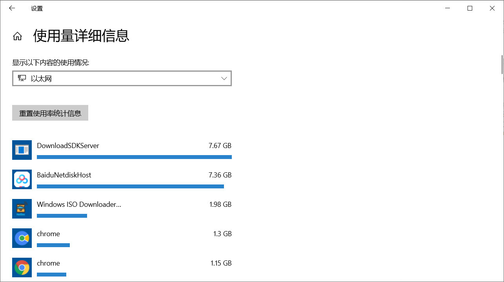Click the chevron on the network usage dropdown
This screenshot has width=504, height=282.
point(224,78)
